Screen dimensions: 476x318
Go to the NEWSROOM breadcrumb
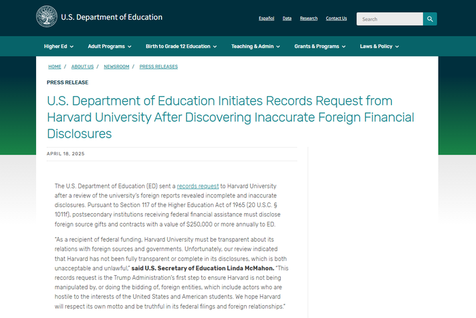(x=116, y=67)
